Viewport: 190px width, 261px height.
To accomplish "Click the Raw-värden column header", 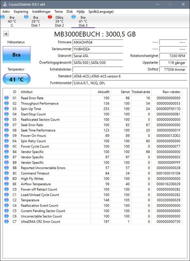I will tap(167, 92).
